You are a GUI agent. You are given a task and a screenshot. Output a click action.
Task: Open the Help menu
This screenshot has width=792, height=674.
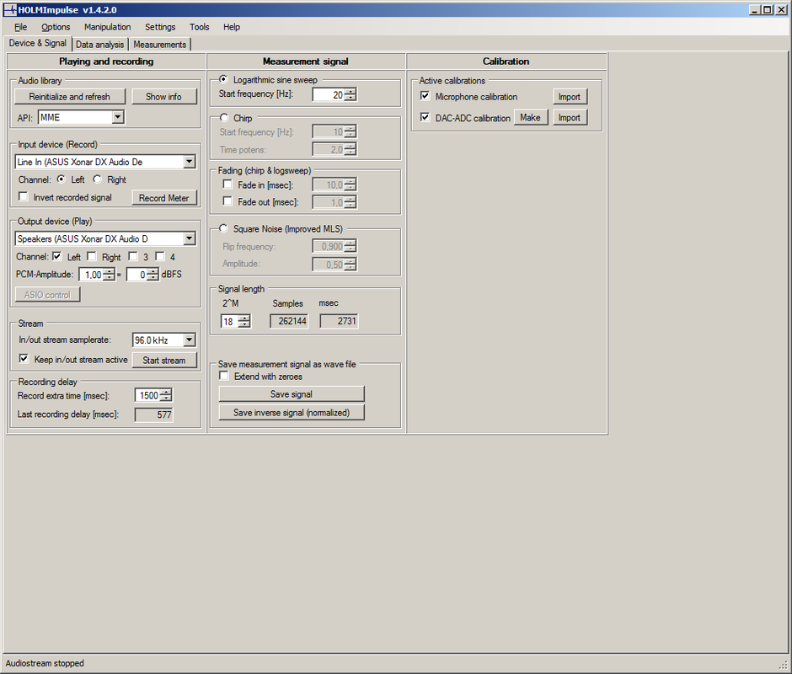pyautogui.click(x=232, y=27)
